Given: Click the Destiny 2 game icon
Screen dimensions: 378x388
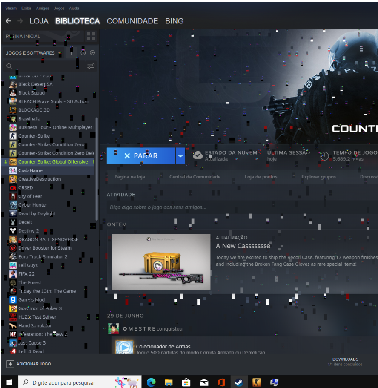Looking at the screenshot, I should point(13,231).
